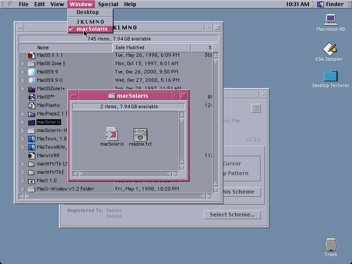Expand the MacOSZone!+ disclosure triangle
The height and width of the screenshot is (264, 352).
(23, 89)
